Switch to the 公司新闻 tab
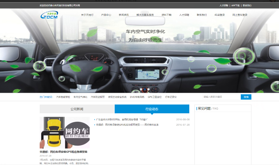The image size is (279, 165). [x=77, y=109]
